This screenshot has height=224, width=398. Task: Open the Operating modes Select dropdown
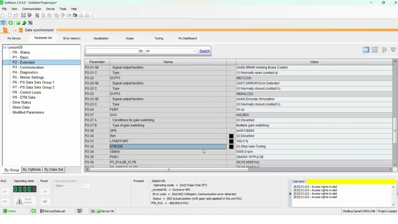point(72,186)
